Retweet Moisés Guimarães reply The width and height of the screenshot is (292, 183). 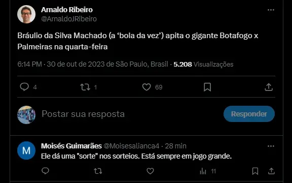tap(98, 171)
